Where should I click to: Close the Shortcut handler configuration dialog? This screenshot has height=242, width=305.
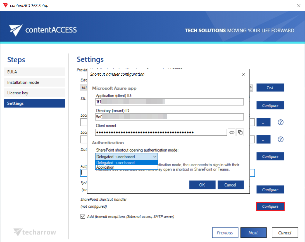coord(243,74)
